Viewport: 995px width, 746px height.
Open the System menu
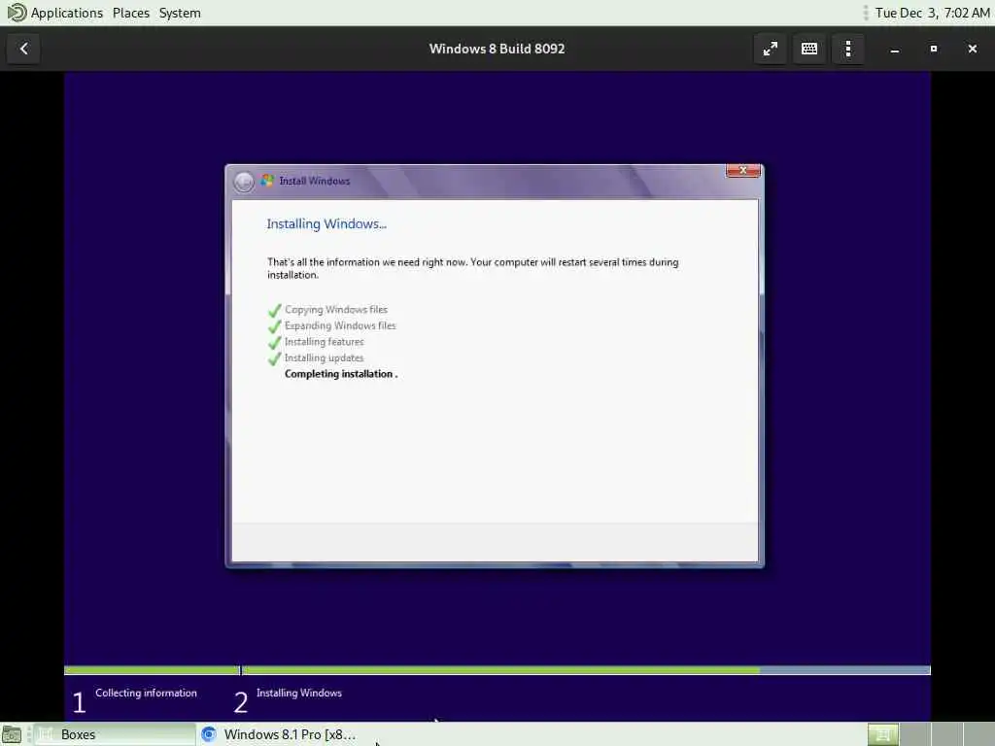coord(180,13)
